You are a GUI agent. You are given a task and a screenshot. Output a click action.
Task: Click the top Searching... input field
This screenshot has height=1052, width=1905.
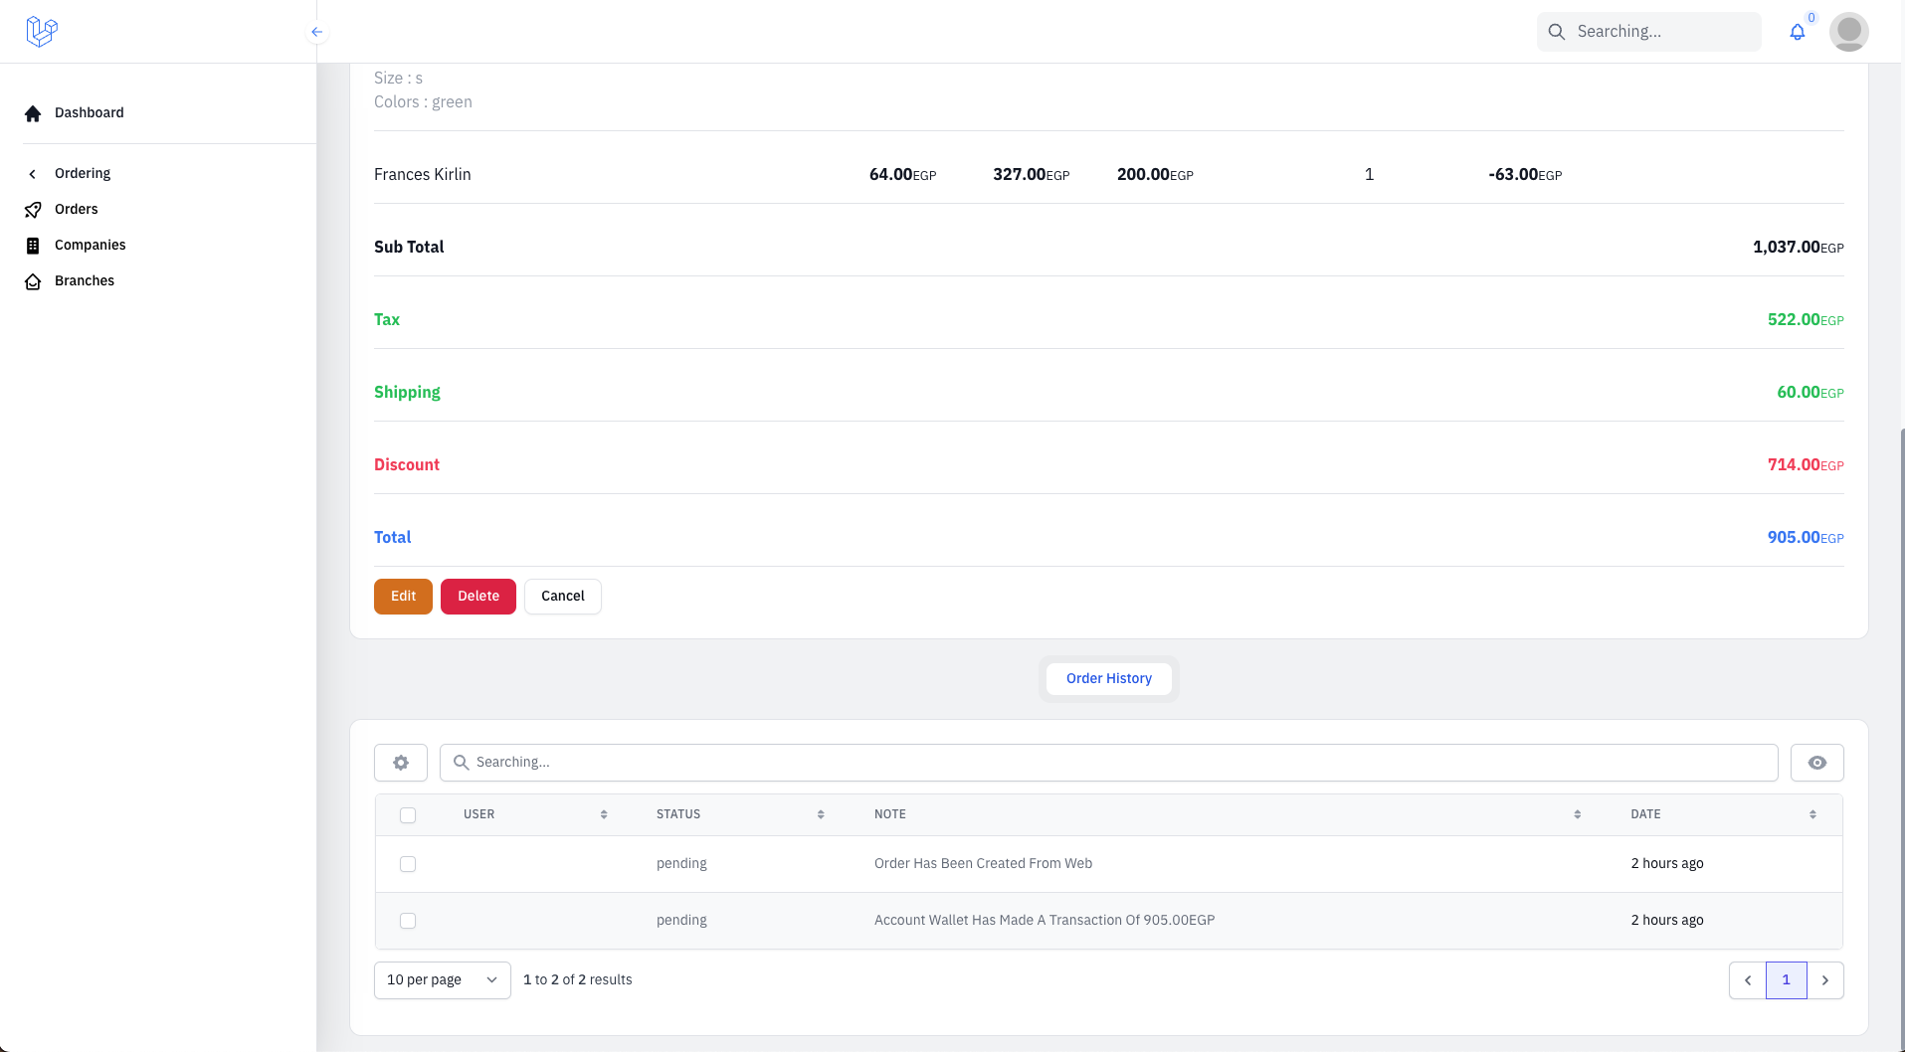[1649, 32]
